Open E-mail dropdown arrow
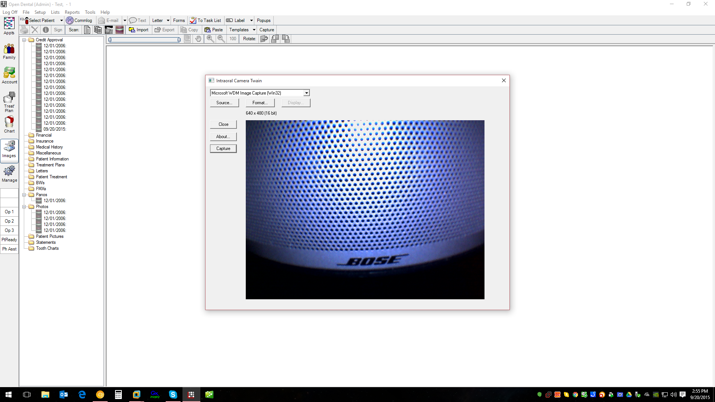715x402 pixels. (125, 20)
